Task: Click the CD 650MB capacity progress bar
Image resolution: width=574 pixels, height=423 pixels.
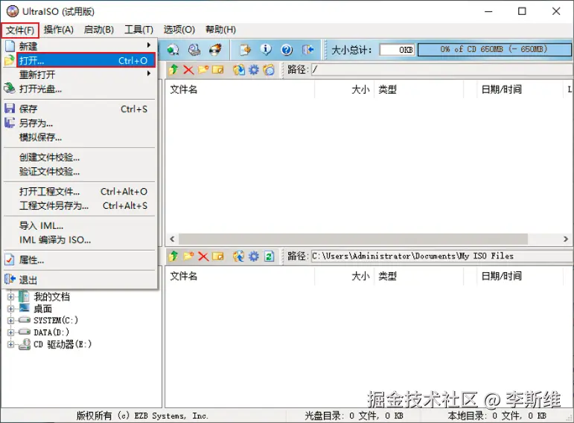Action: [x=494, y=50]
